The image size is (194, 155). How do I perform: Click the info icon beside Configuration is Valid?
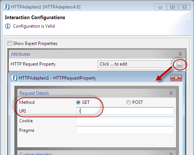coord(8,26)
